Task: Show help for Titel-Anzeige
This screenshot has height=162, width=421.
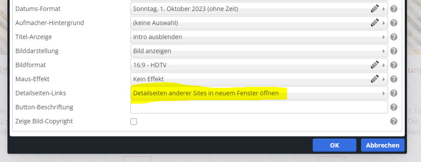Action: (394, 37)
